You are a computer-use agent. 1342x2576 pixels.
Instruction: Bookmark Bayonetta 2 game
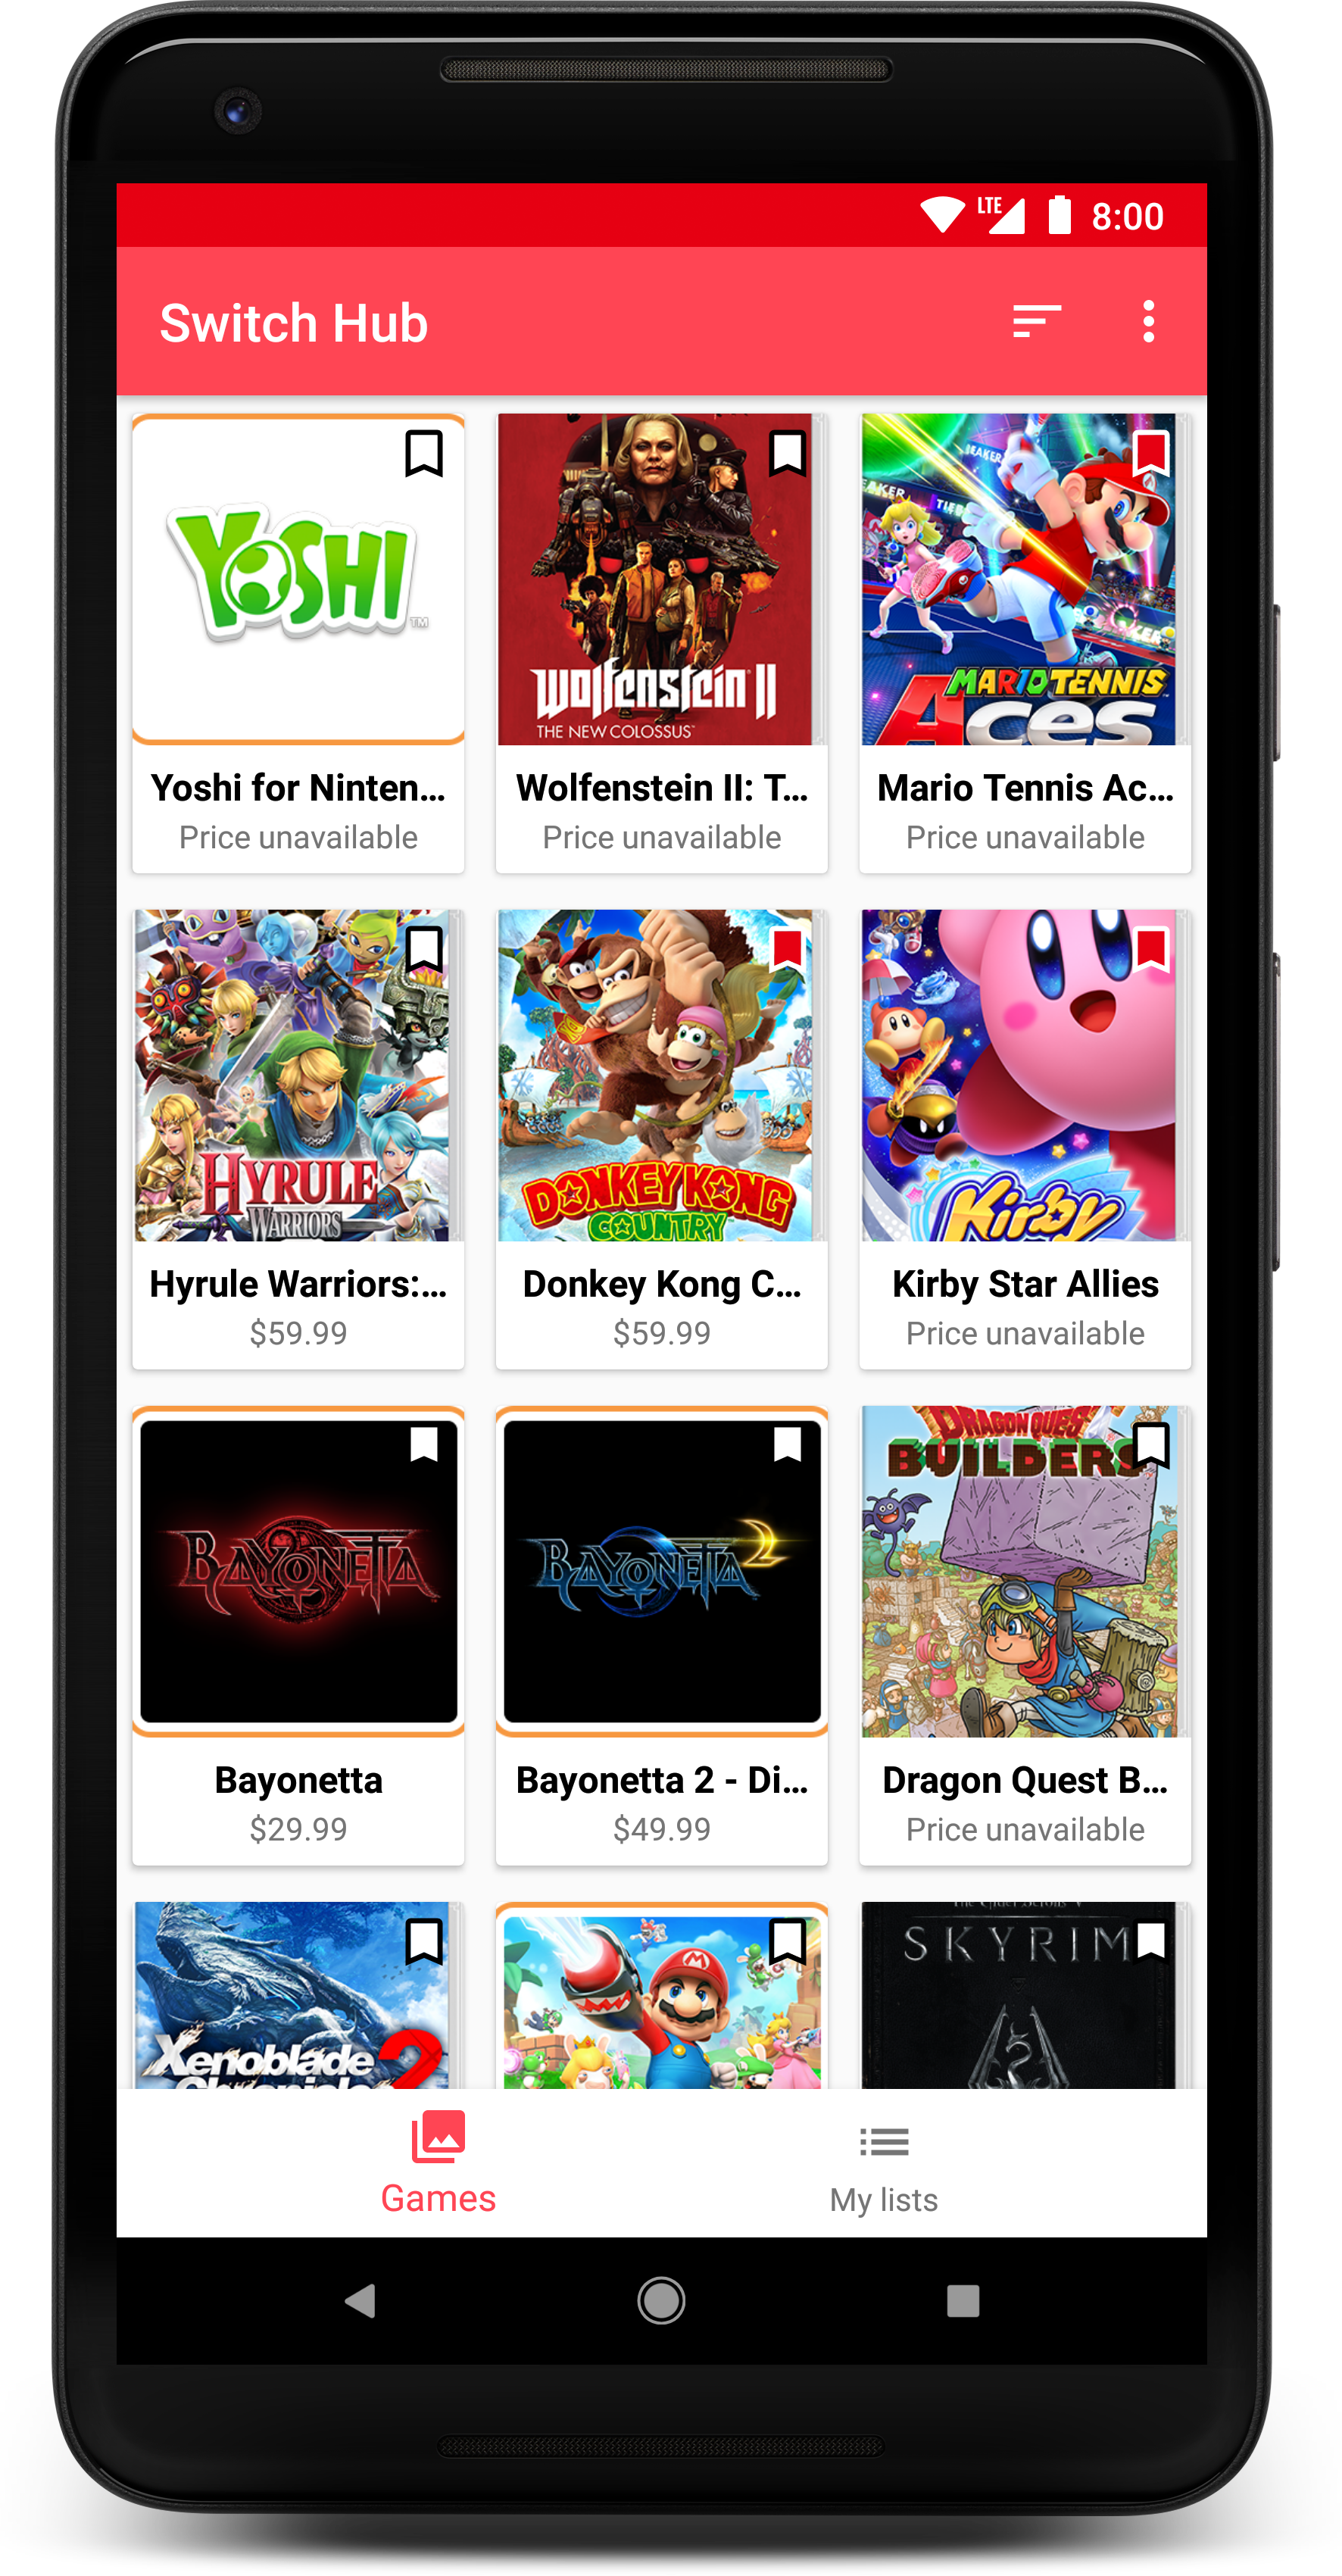click(x=787, y=1445)
